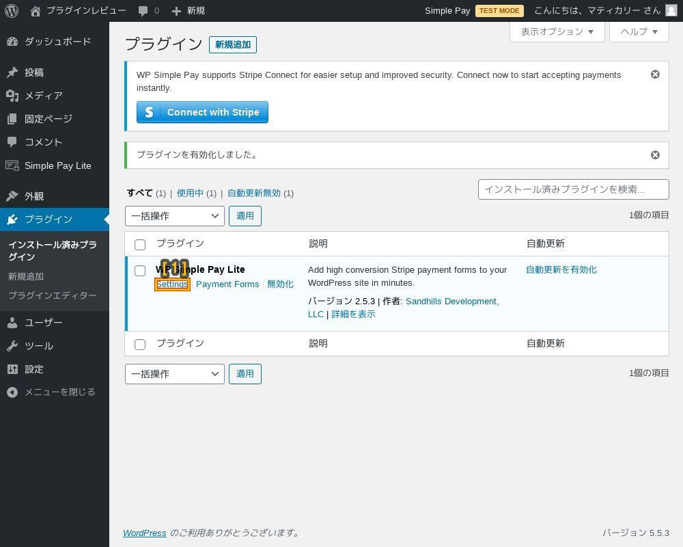Visit site via home icon
The height and width of the screenshot is (547, 683).
36,11
